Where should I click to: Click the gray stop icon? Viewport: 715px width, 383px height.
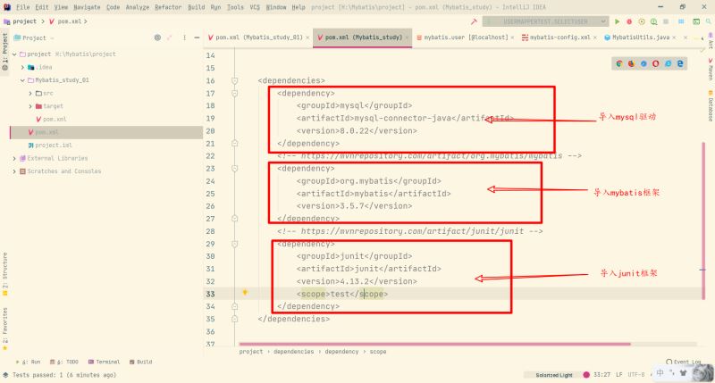(x=666, y=21)
